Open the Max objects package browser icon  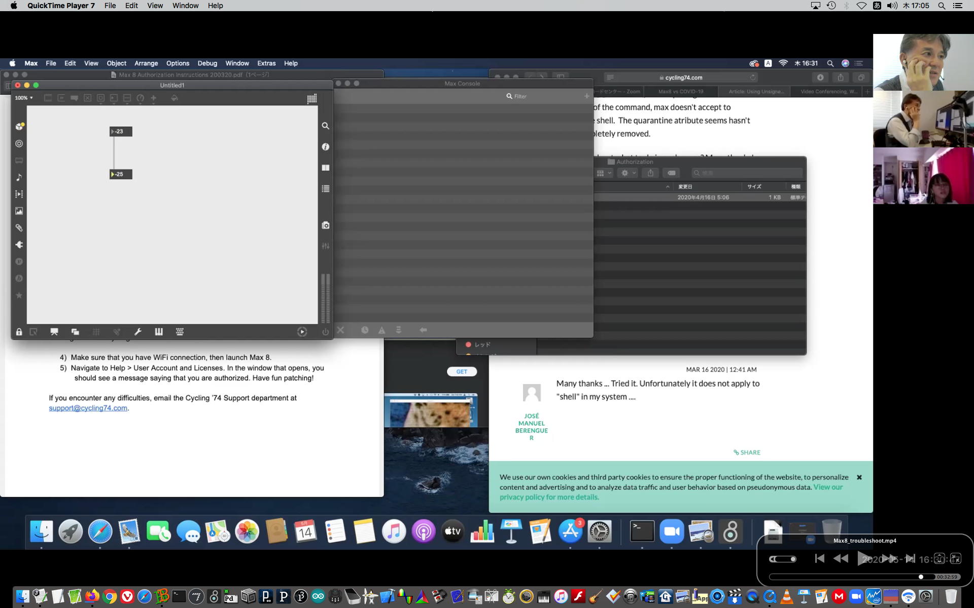point(19,126)
